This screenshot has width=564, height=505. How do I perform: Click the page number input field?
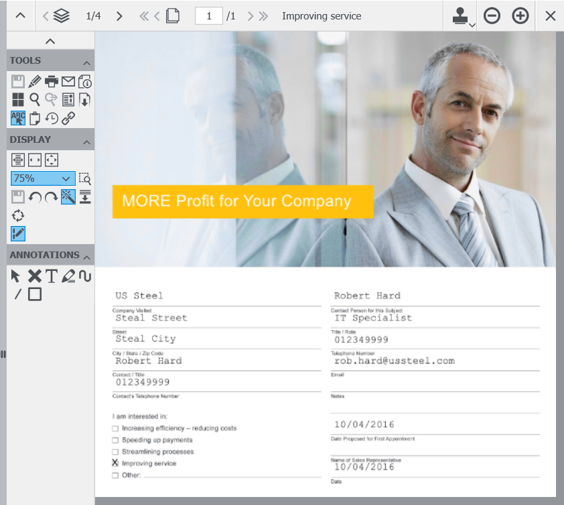click(x=208, y=15)
